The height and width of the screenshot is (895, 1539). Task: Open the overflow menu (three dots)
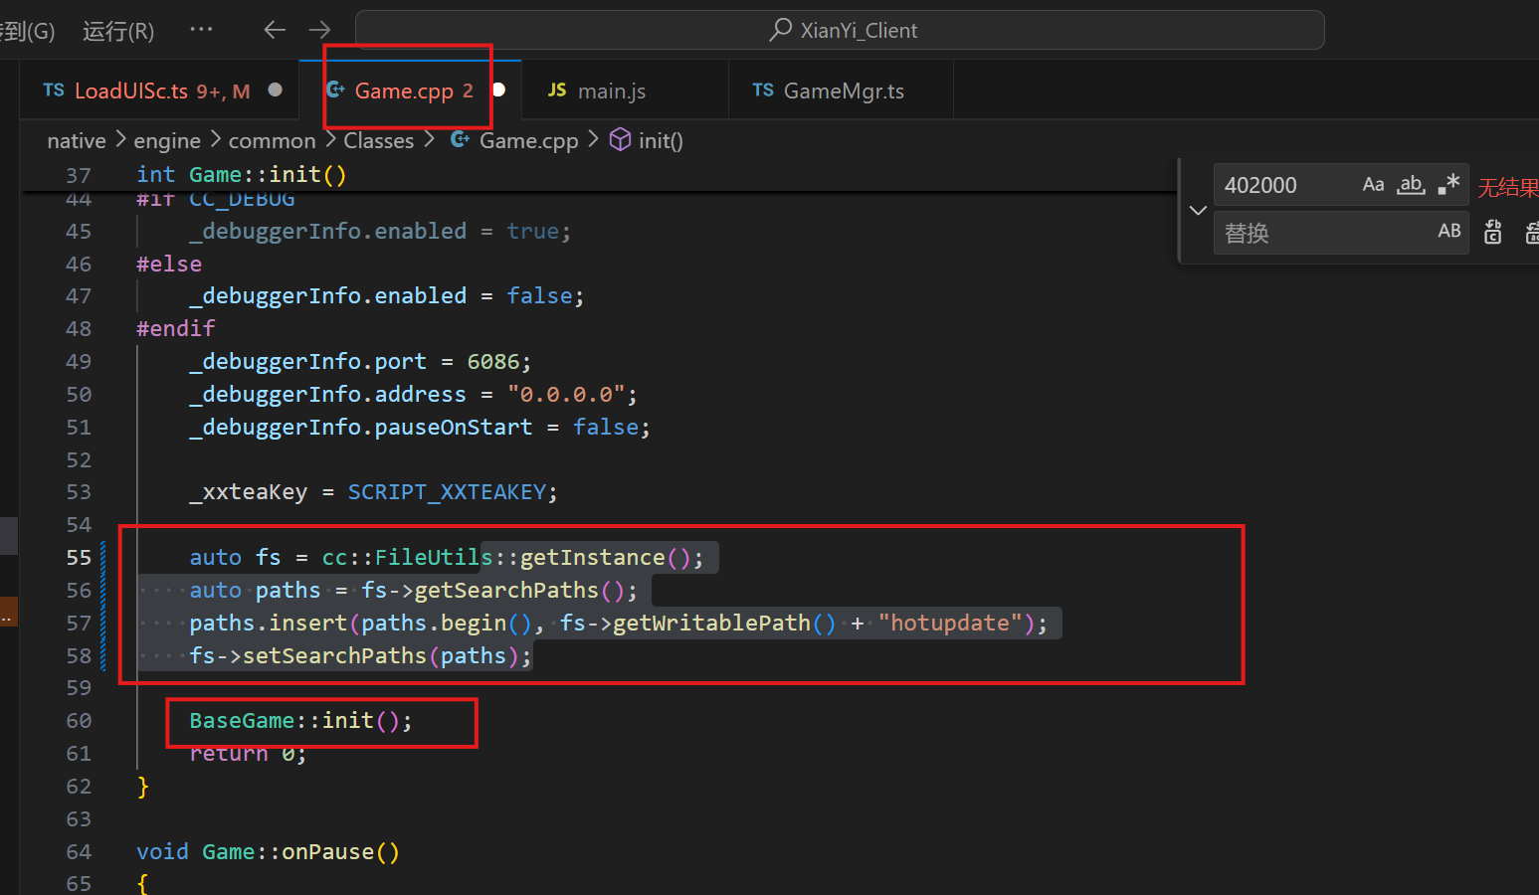[x=201, y=30]
